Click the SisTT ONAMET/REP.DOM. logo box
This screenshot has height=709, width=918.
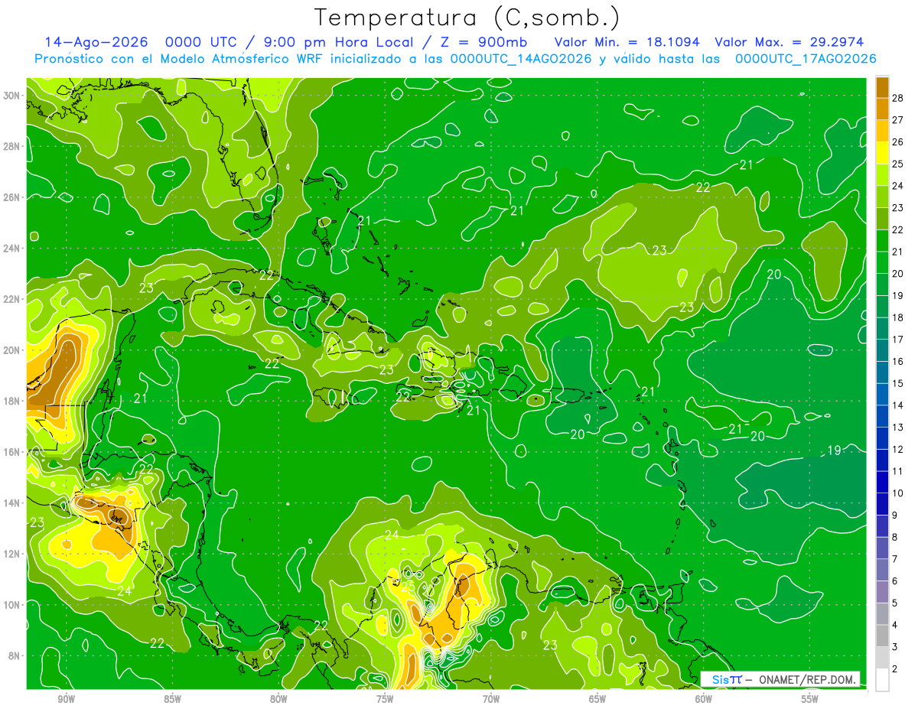780,679
